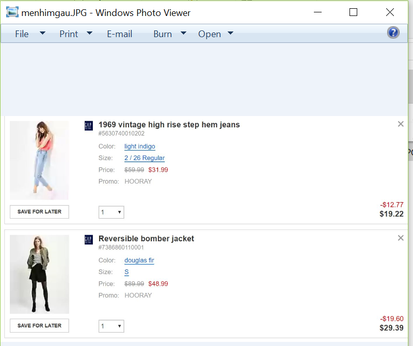Save the bomber jacket for later
The image size is (413, 346).
[40, 326]
